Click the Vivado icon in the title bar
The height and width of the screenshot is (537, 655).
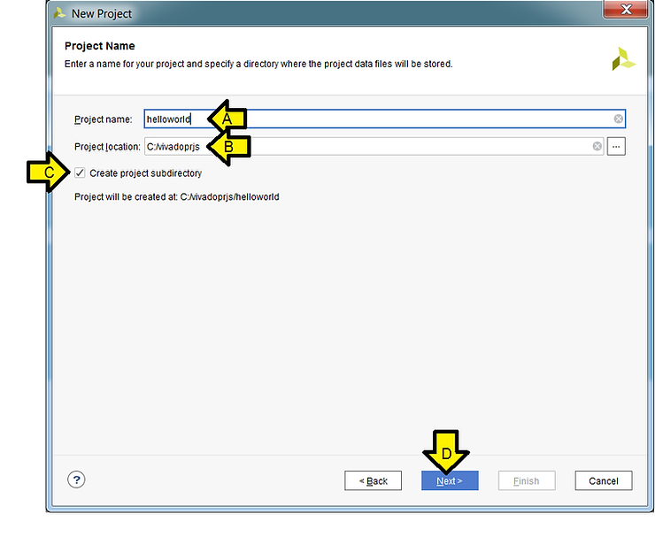click(x=59, y=13)
